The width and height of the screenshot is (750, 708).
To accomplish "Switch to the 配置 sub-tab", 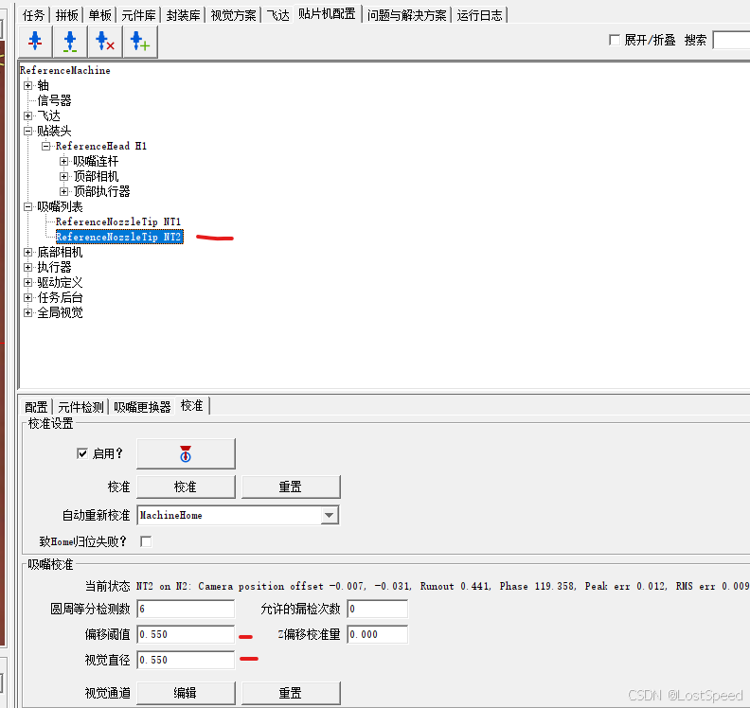I will coord(36,407).
